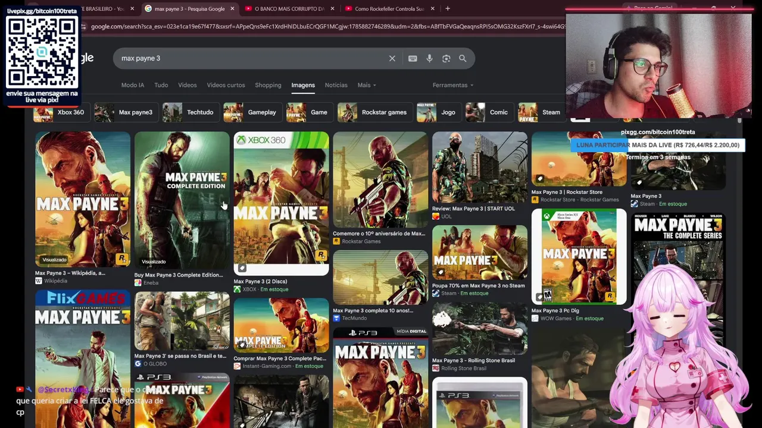Open 'Max Payne 3 - Rolling Stone Brasil' link

pos(474,361)
